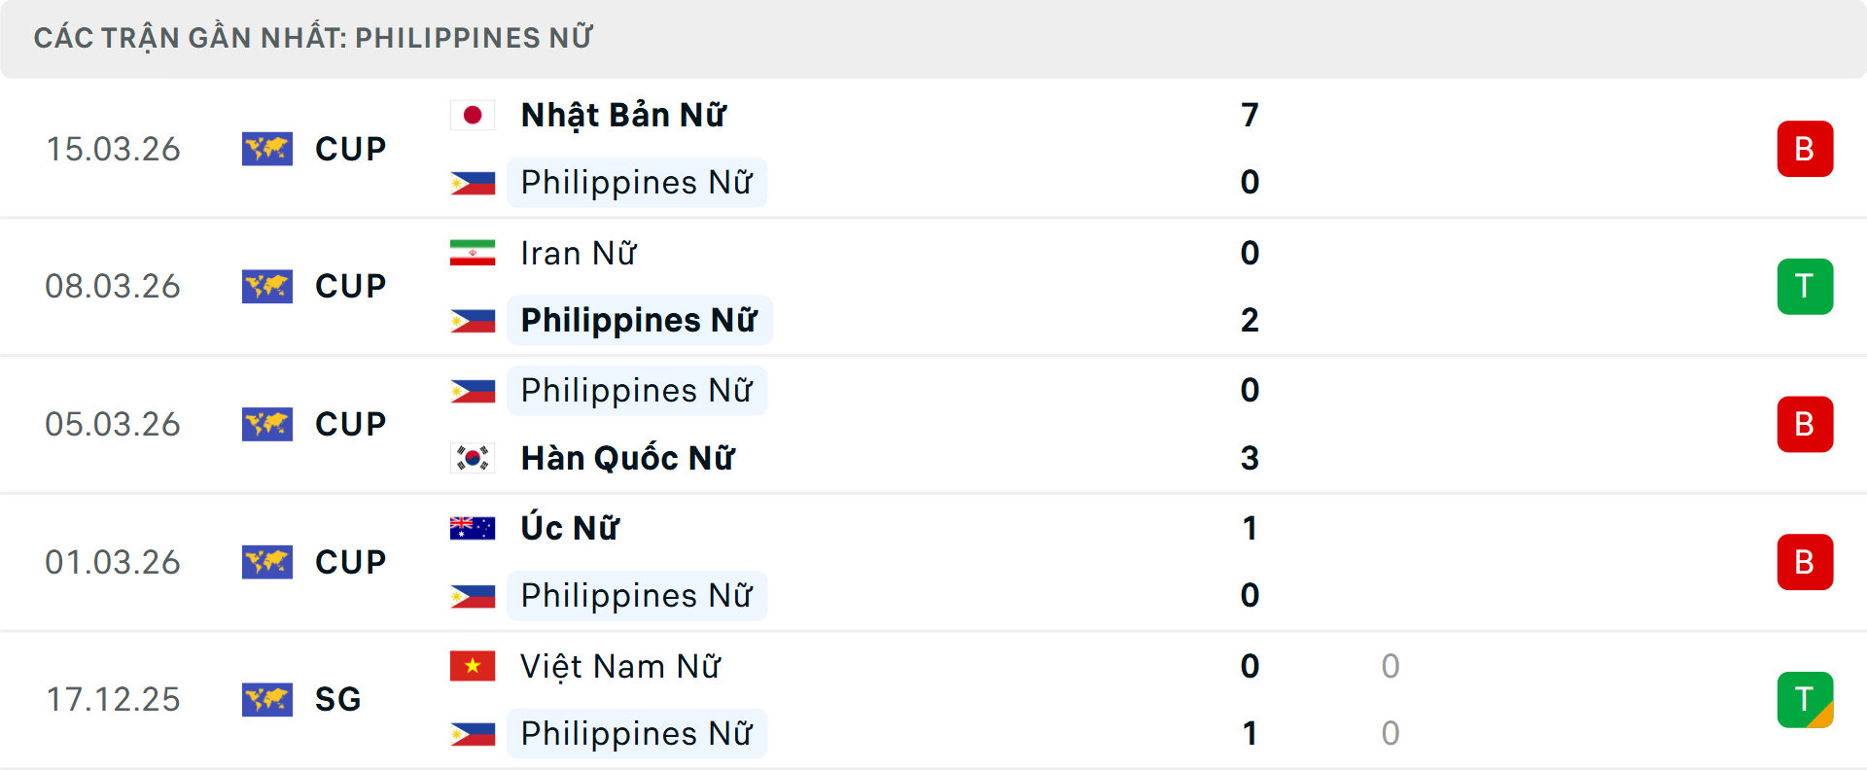
Task: Click the green T badge for the Iran match
Action: (x=1805, y=286)
